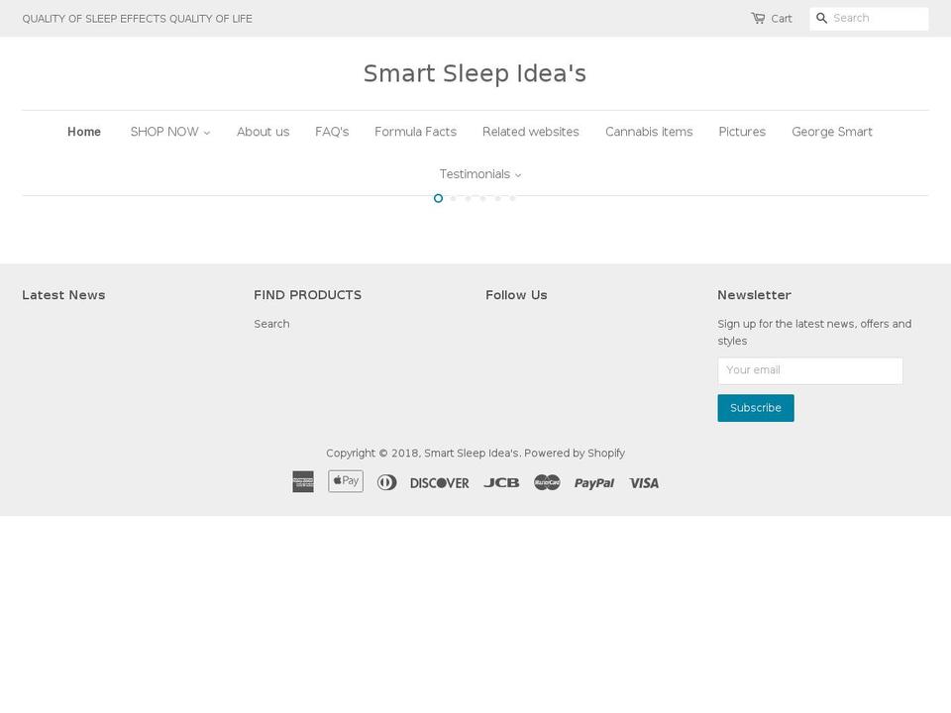
Task: Select the MasterCard payment icon
Action: (547, 482)
